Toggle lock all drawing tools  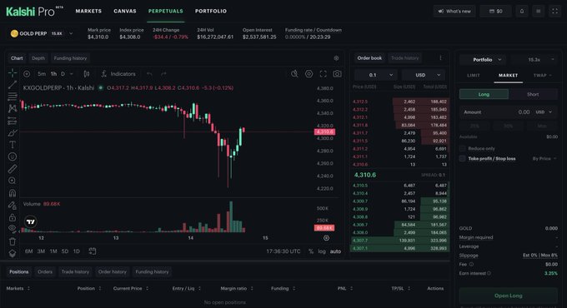13,218
